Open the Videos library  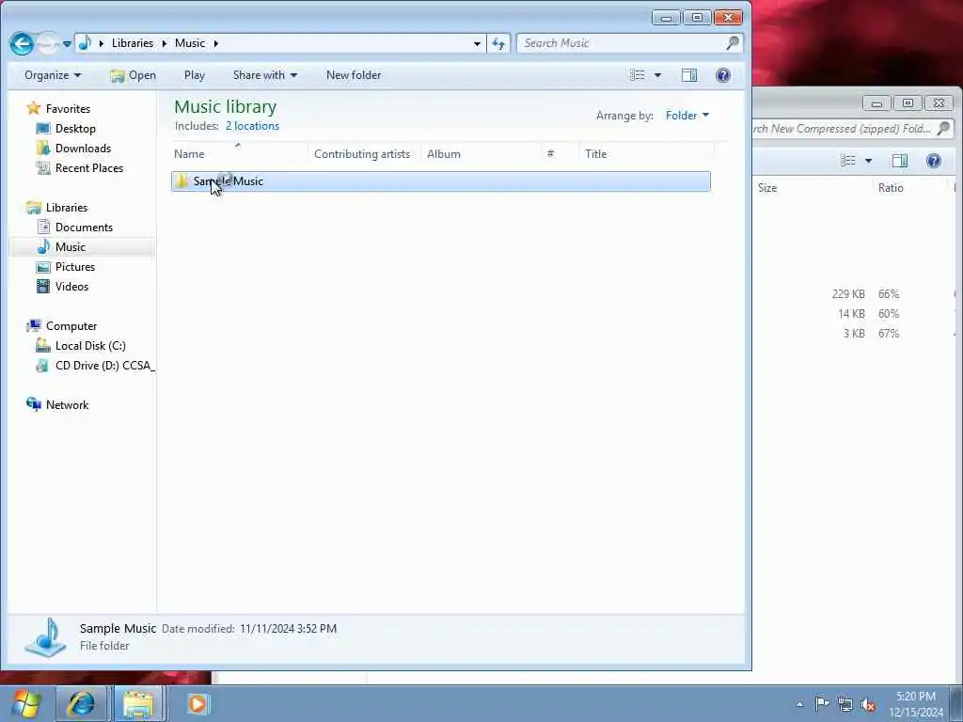point(71,286)
